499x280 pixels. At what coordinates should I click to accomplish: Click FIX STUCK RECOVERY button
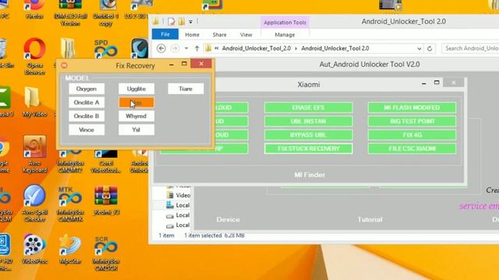point(309,149)
